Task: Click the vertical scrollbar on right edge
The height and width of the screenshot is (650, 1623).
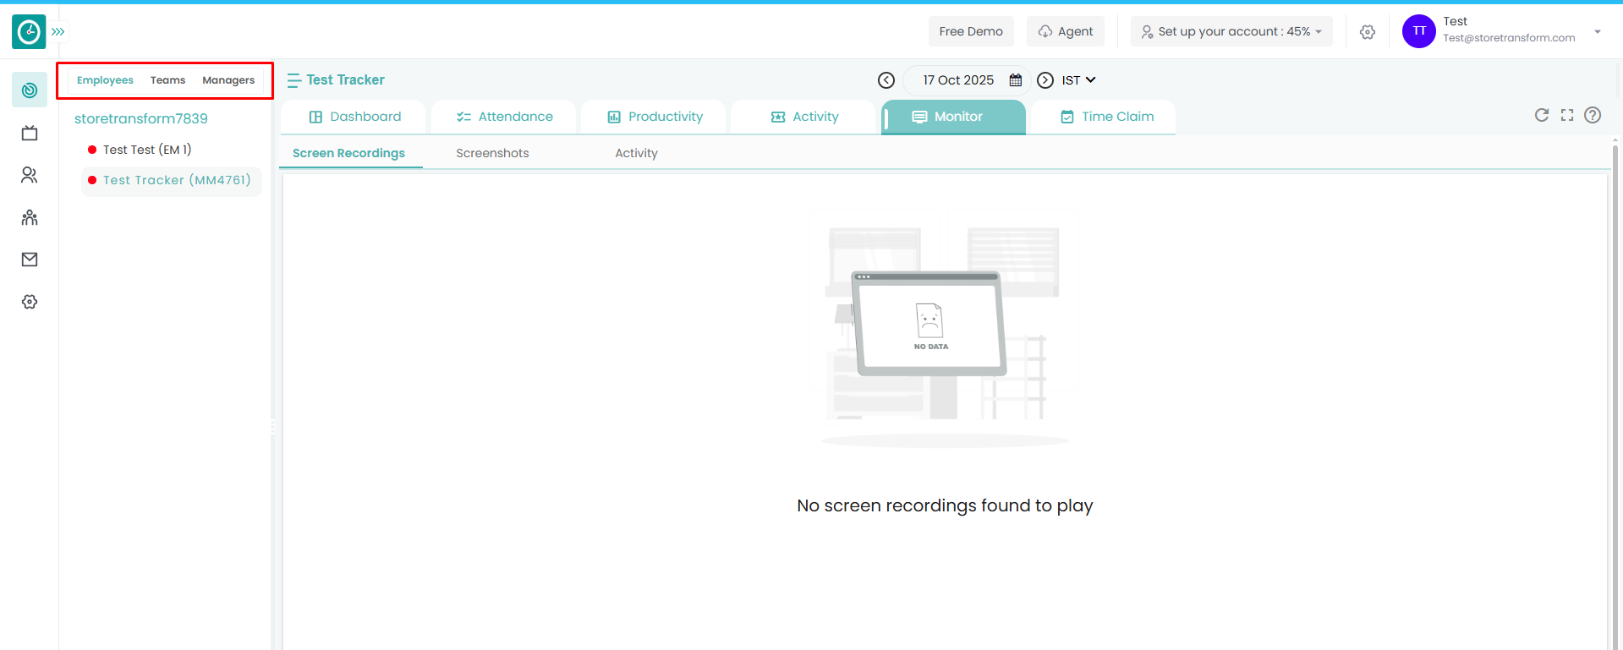Action: point(1615,389)
